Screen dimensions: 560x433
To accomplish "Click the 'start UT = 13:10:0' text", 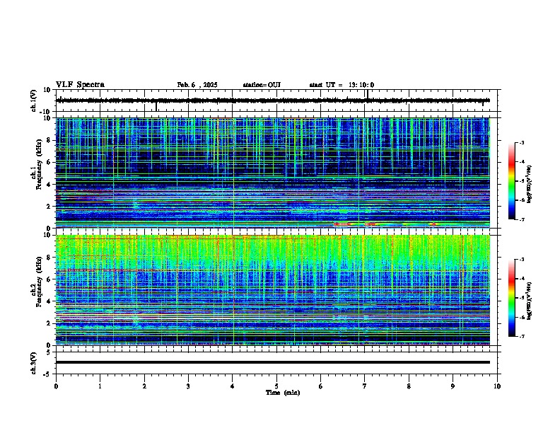I will (x=342, y=85).
